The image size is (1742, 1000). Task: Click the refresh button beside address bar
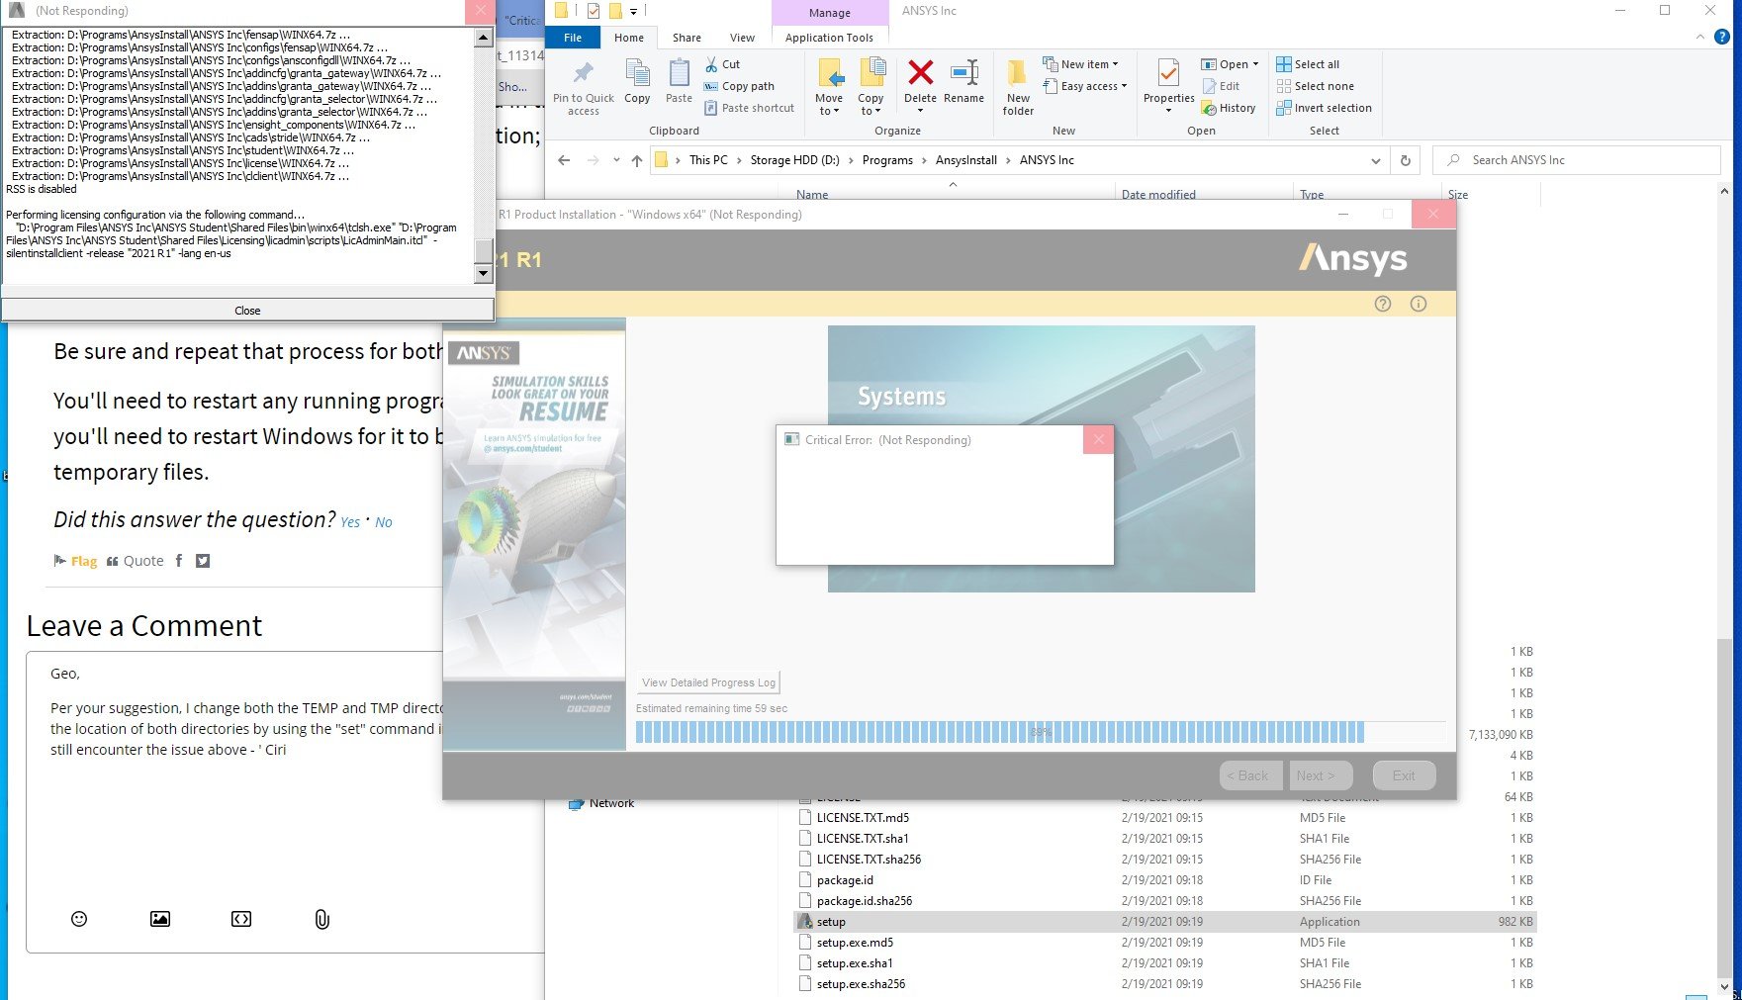1405,160
